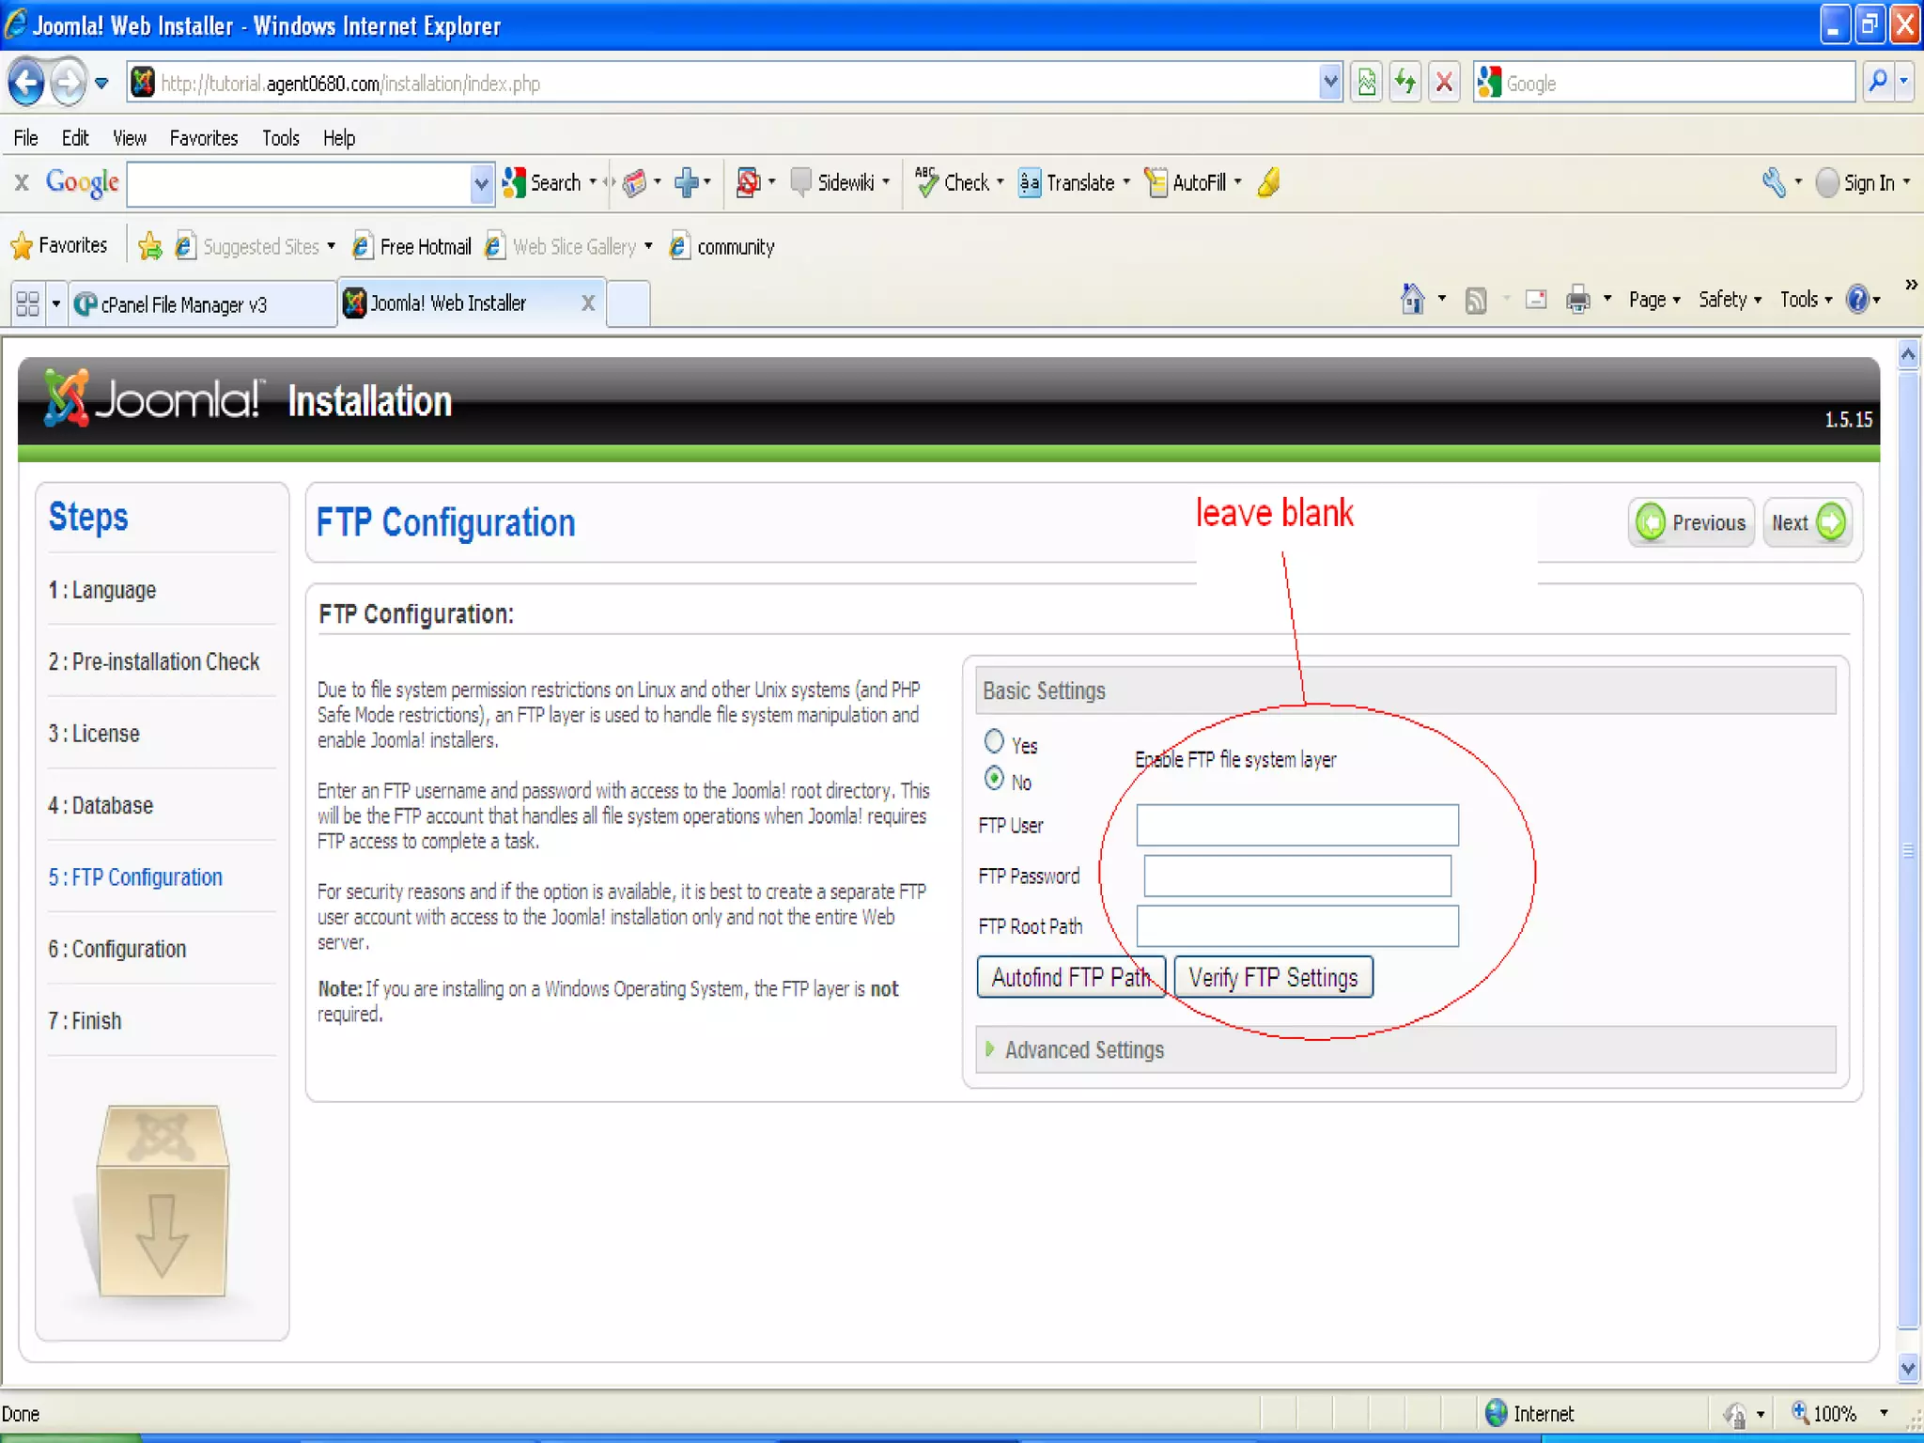The height and width of the screenshot is (1443, 1924).
Task: Click the Print icon in command bar
Action: coord(1577,300)
